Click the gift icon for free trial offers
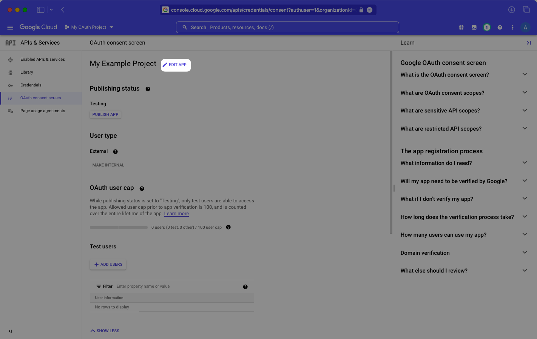 (461, 27)
